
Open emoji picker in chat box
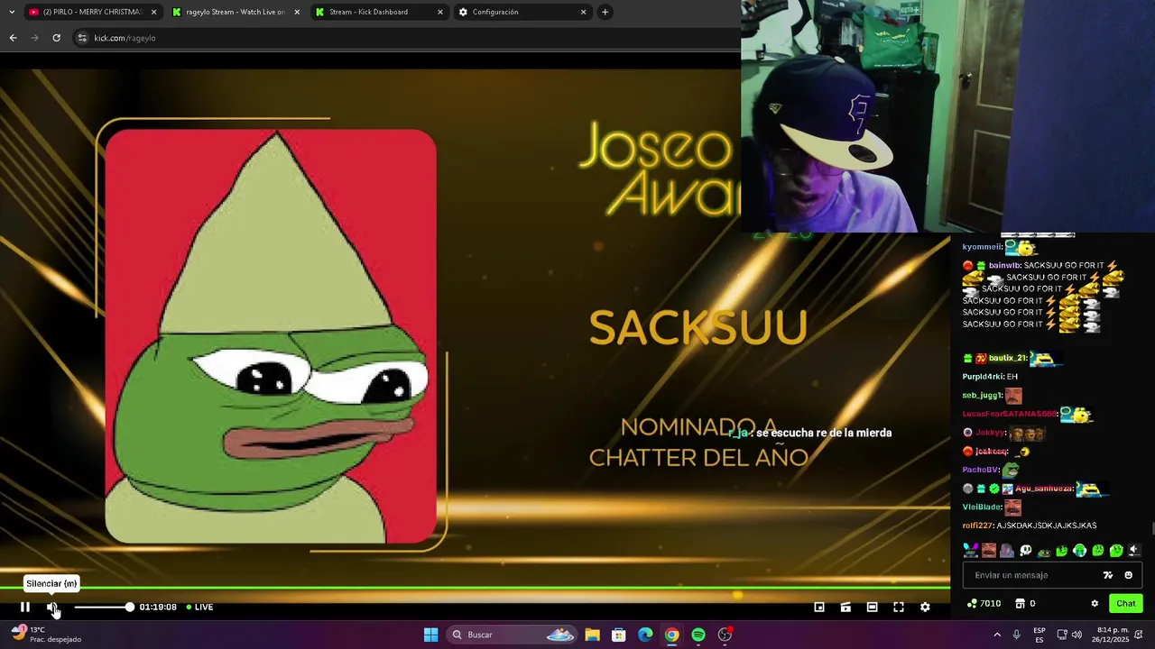pyautogui.click(x=1128, y=575)
